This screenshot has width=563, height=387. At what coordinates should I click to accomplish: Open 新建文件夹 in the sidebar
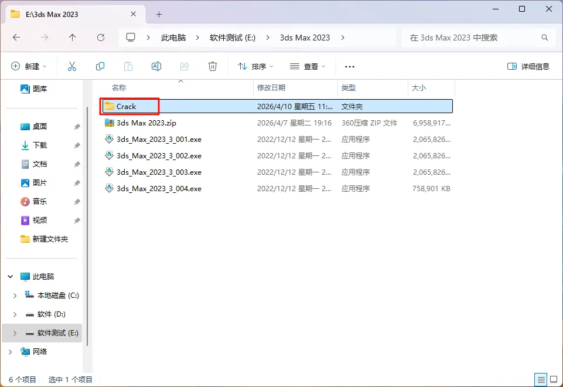44,239
